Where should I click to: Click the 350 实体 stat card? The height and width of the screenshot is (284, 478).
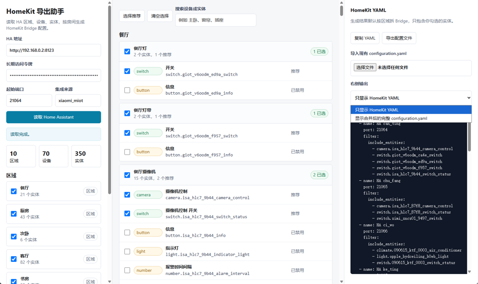pyautogui.click(x=86, y=156)
